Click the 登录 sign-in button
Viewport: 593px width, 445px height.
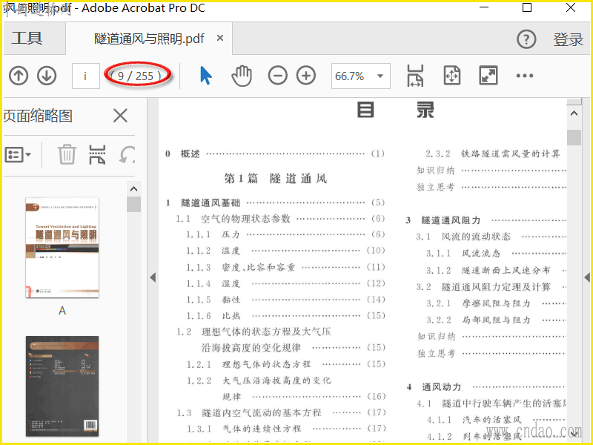(x=568, y=39)
